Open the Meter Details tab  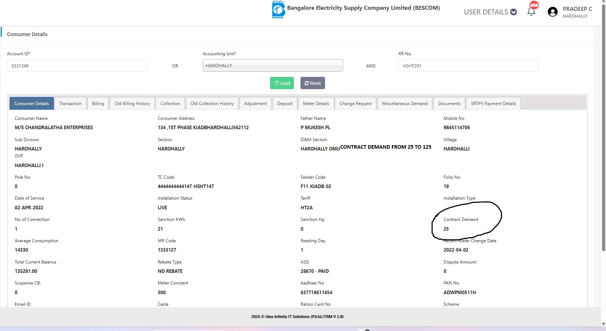(316, 104)
